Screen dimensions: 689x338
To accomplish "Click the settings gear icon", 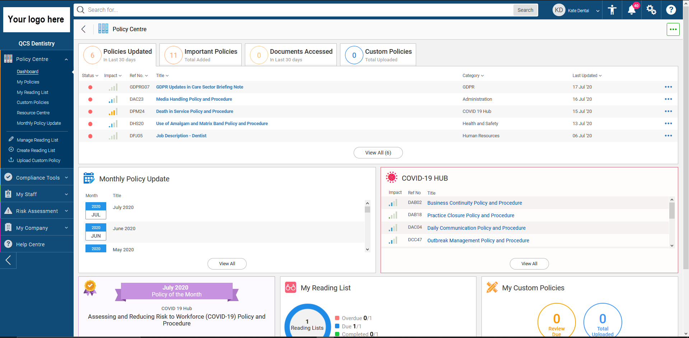I will pos(651,10).
